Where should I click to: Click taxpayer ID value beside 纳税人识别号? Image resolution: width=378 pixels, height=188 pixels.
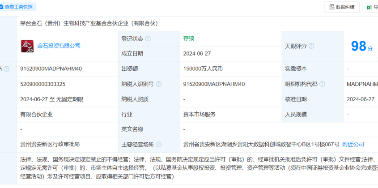coord(214,84)
